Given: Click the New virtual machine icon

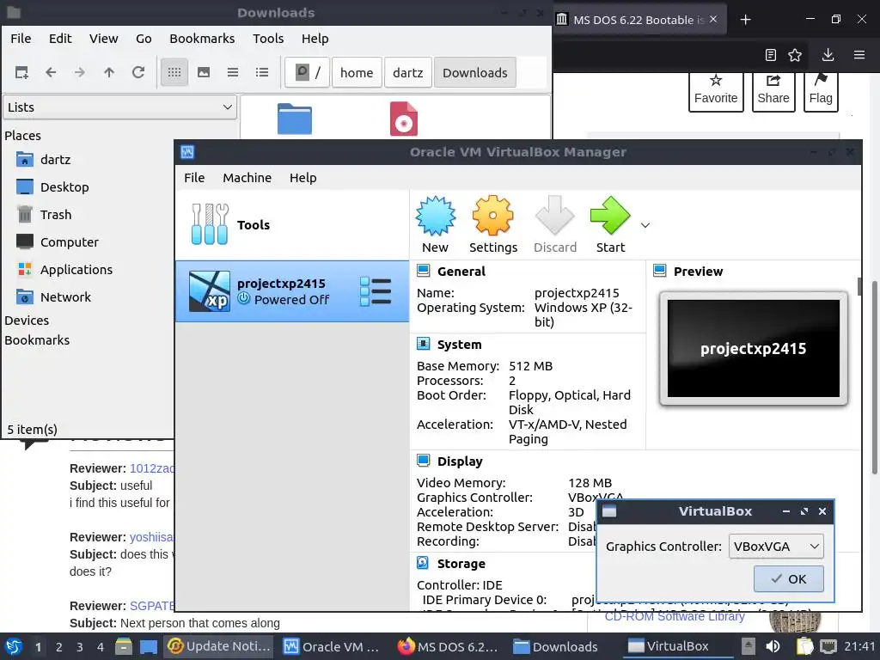Looking at the screenshot, I should point(436,216).
